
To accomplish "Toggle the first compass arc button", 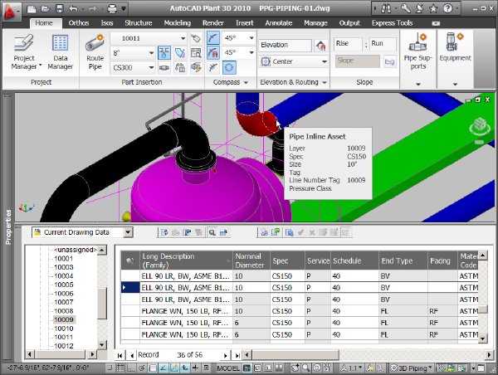I will 212,38.
